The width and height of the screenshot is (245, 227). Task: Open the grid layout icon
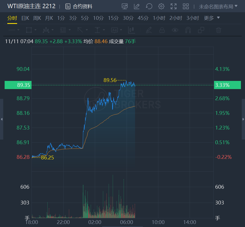tap(186, 6)
